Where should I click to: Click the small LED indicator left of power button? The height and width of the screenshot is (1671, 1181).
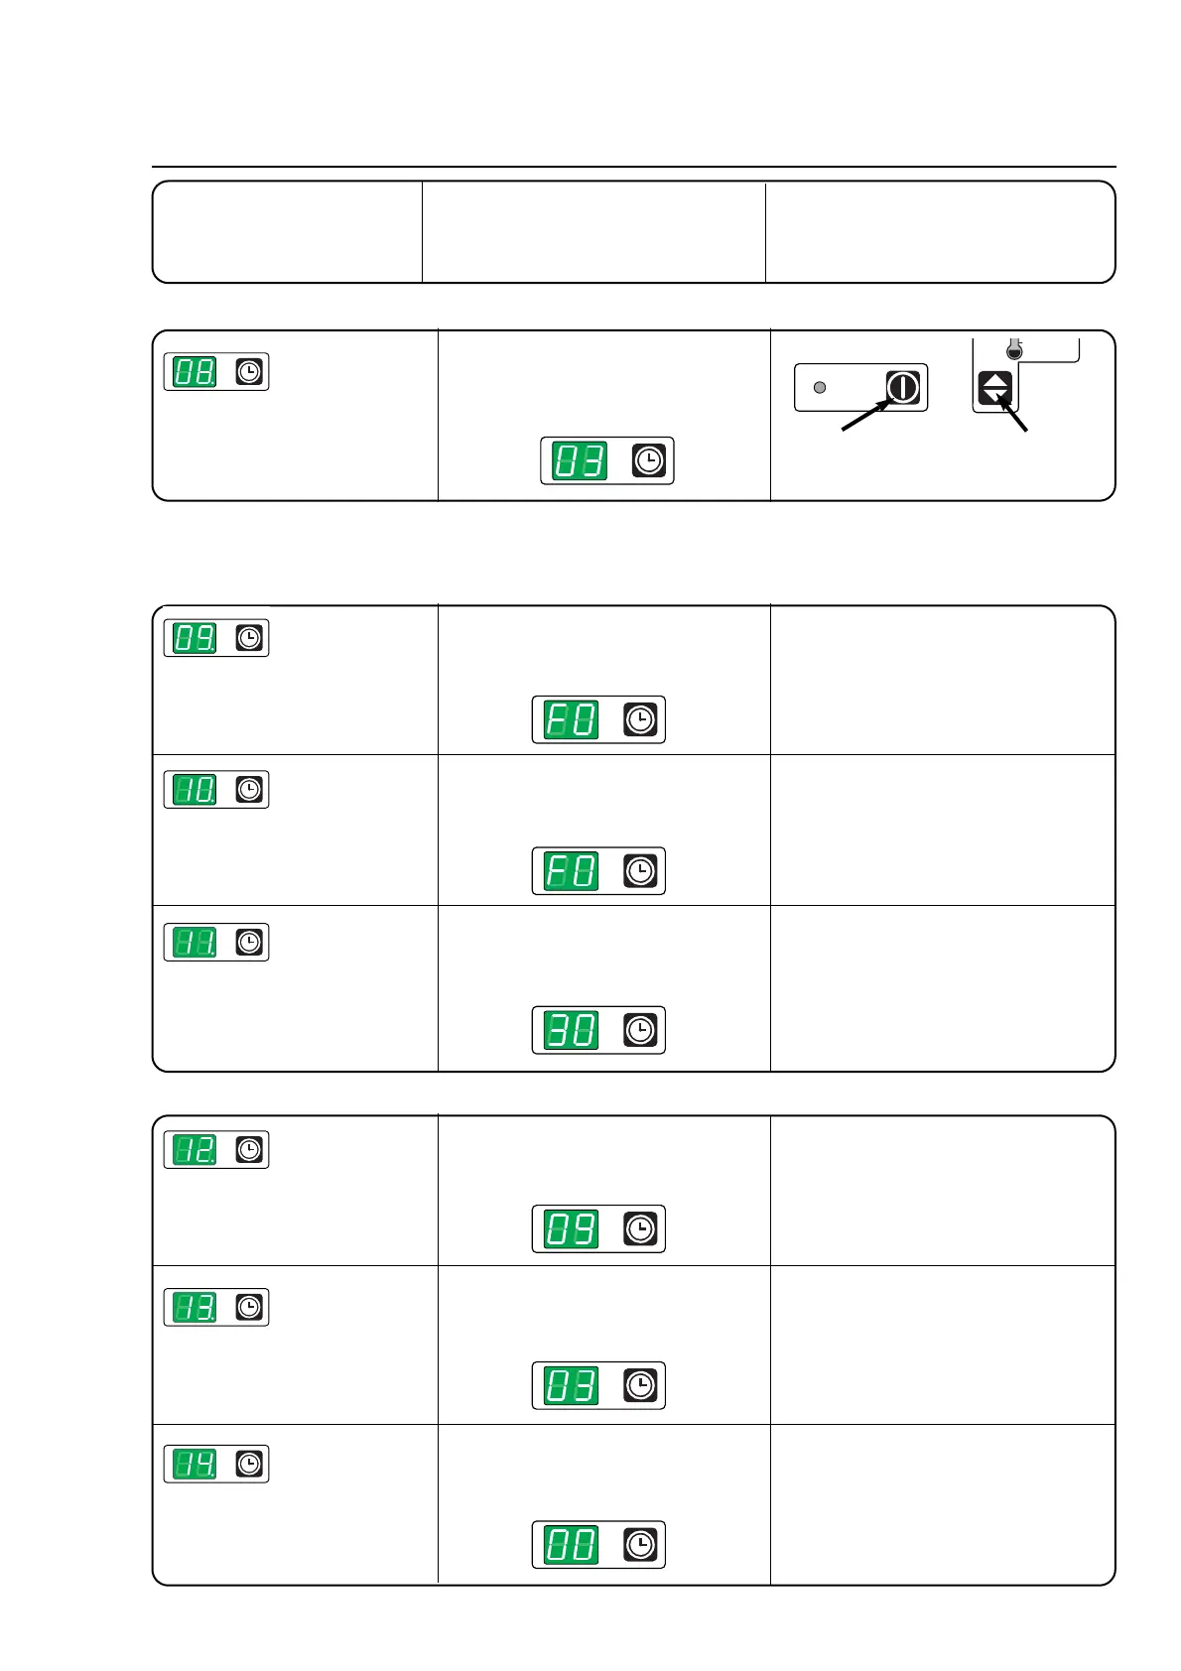(x=820, y=387)
